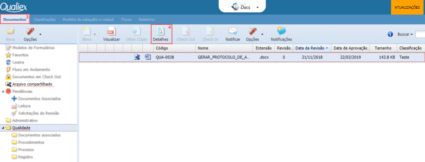
Task: Click the search input field next to Buscar
Action: (x=420, y=34)
